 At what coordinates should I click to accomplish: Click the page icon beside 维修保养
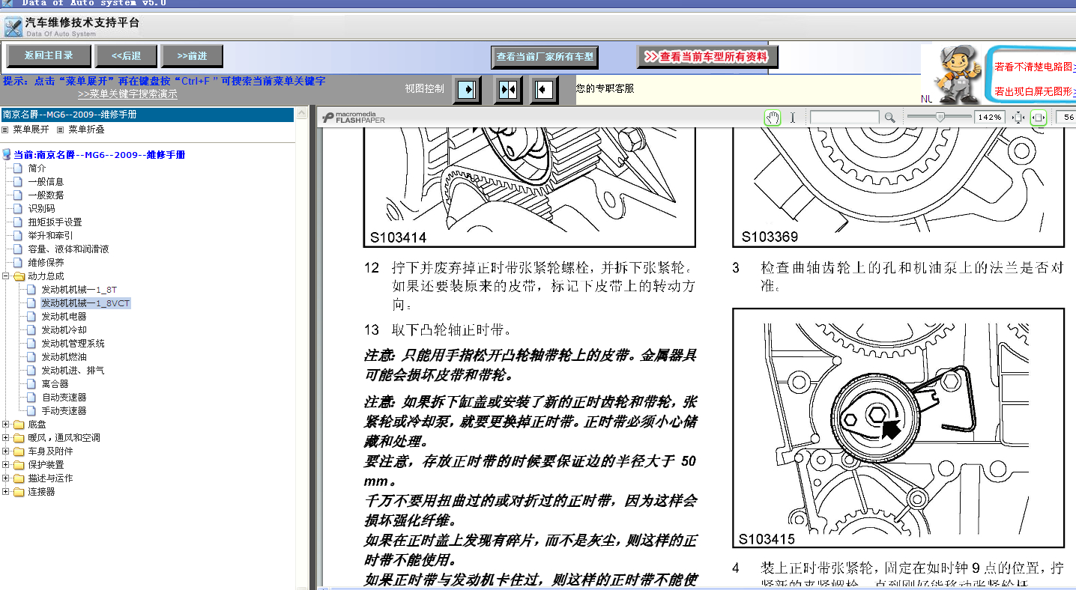tap(19, 263)
